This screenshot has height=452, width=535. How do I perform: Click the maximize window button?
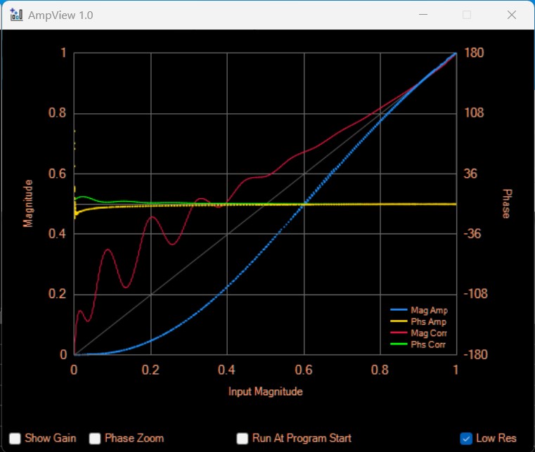467,15
